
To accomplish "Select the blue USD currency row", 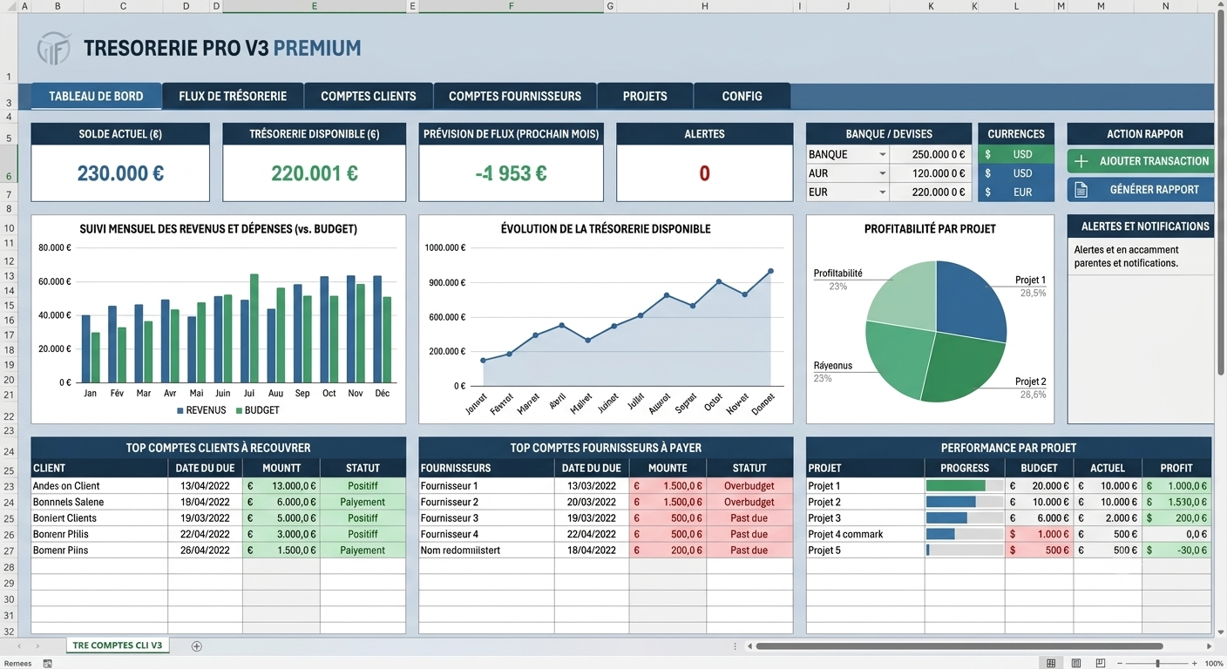I will [1016, 173].
